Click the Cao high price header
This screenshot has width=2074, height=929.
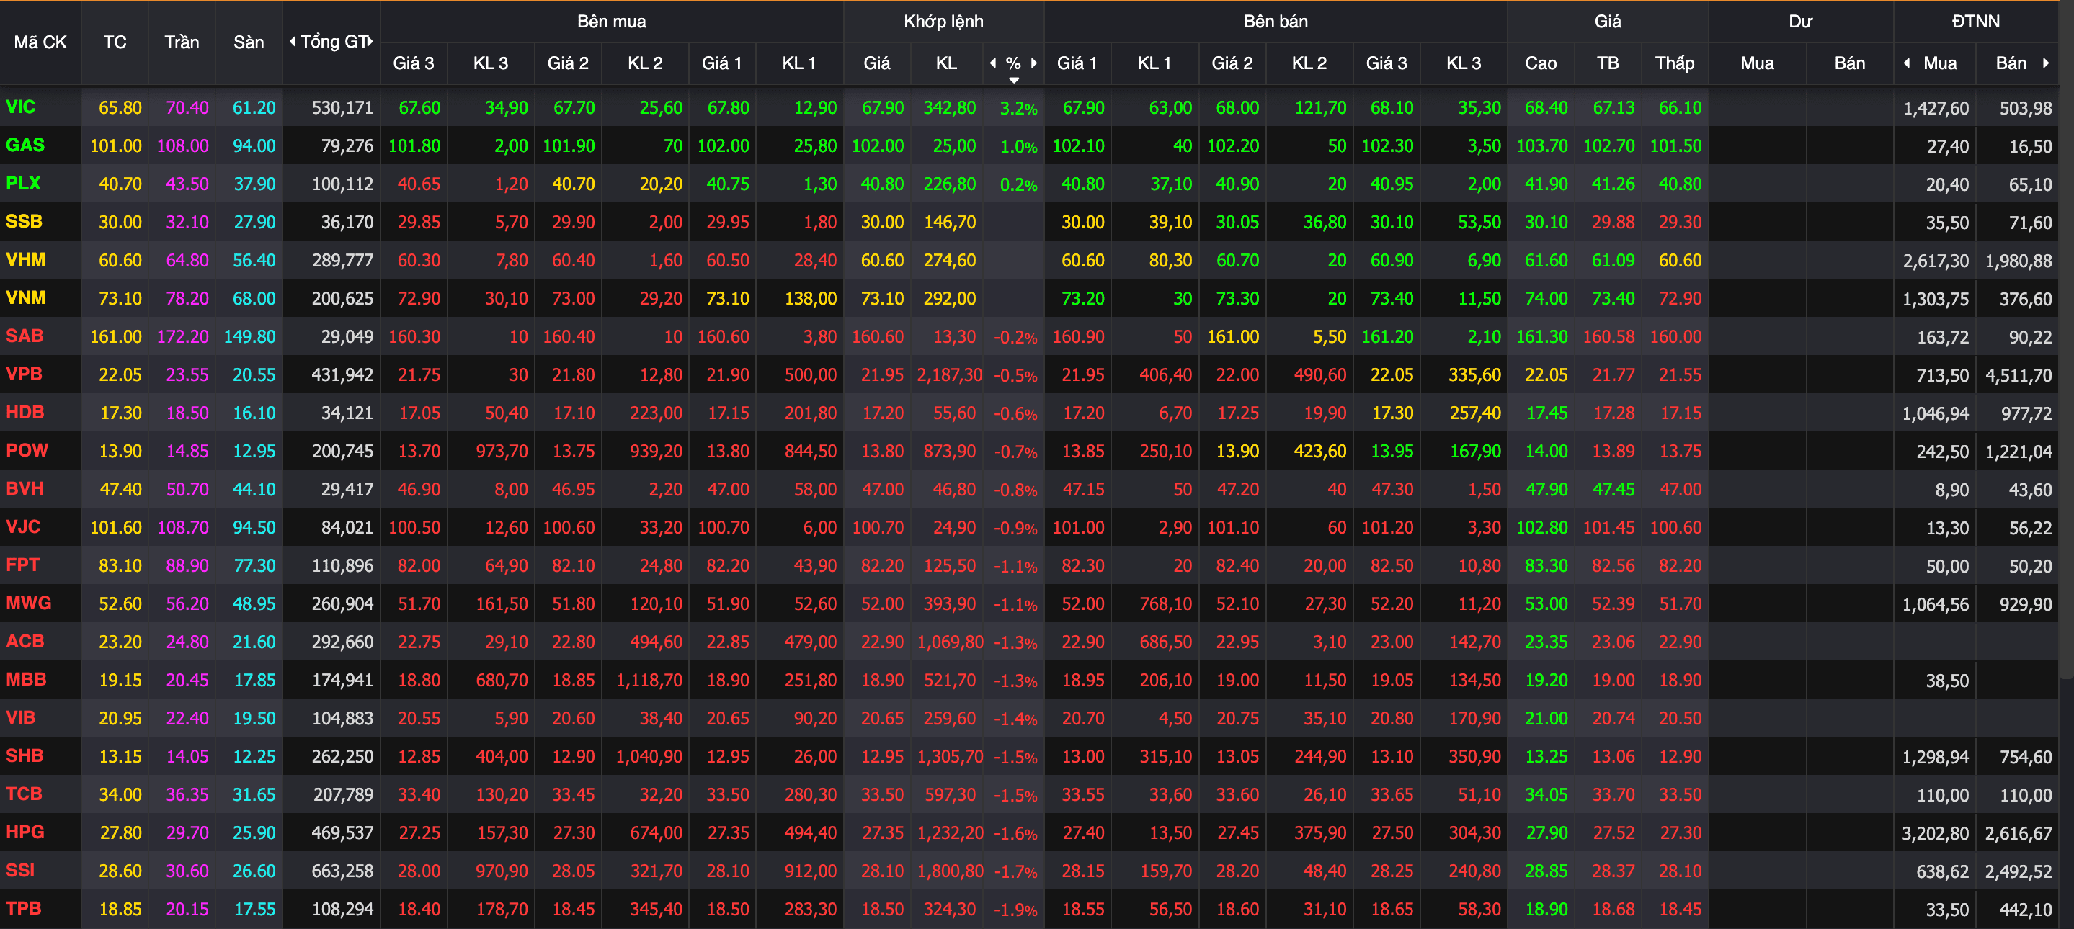(1540, 63)
